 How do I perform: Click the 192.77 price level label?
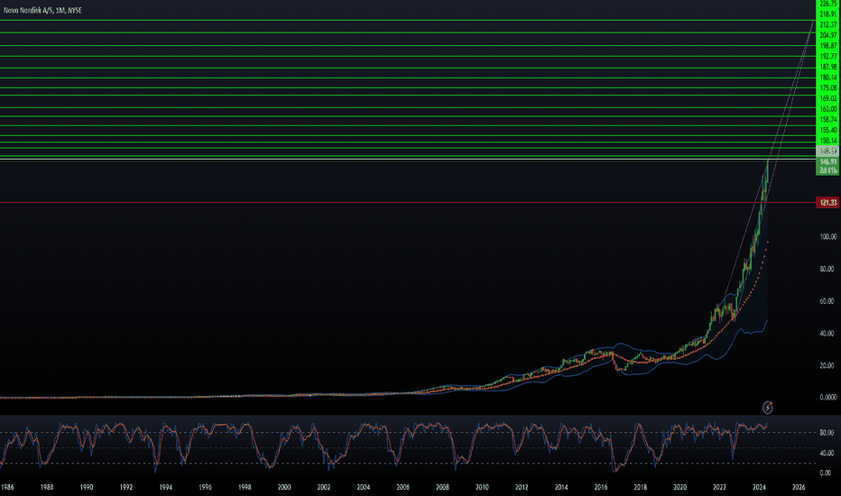tap(827, 56)
